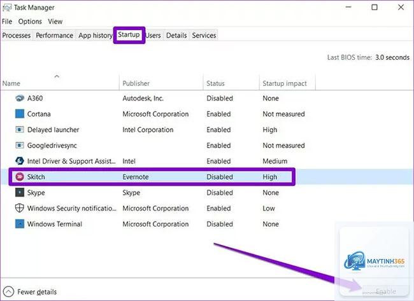Select the Googledrivesync entry name
The width and height of the screenshot is (414, 301).
point(52,145)
